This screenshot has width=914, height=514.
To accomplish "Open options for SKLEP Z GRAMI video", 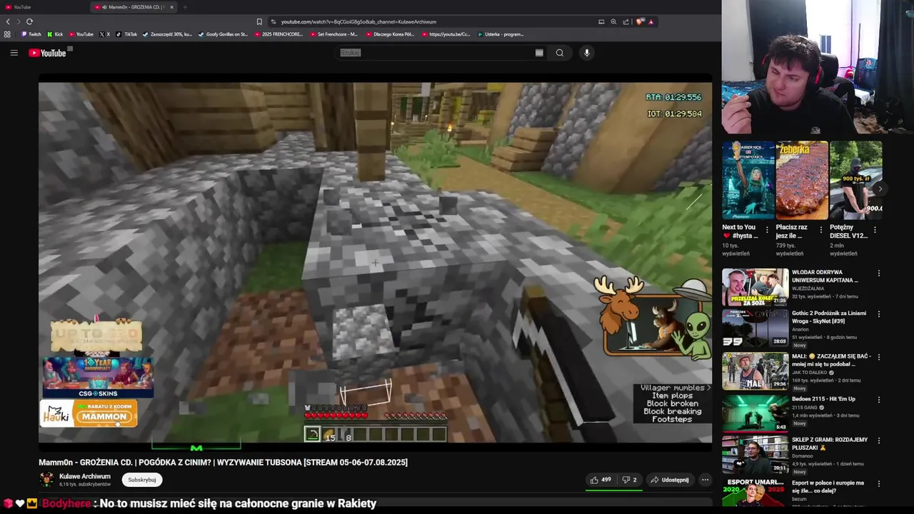I will (x=879, y=440).
